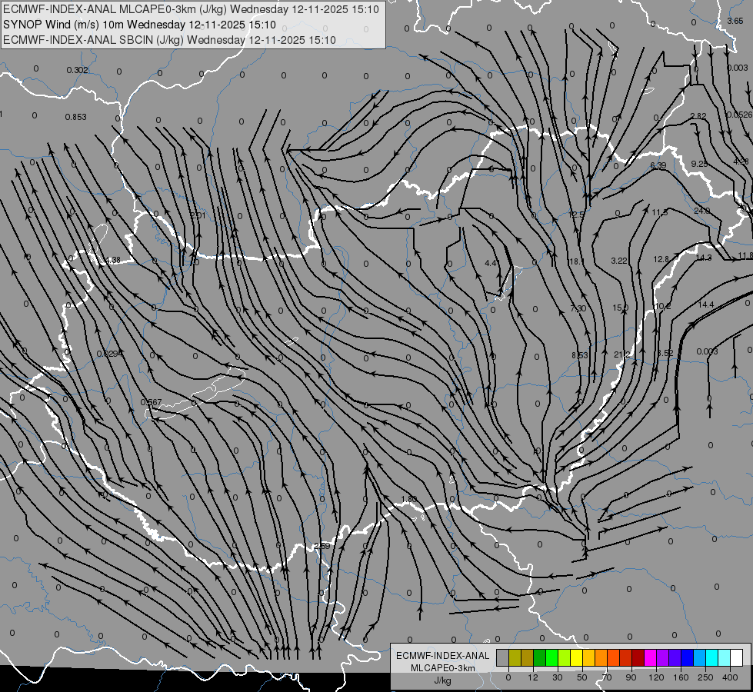
Task: Click map value 12.8
Action: point(661,259)
